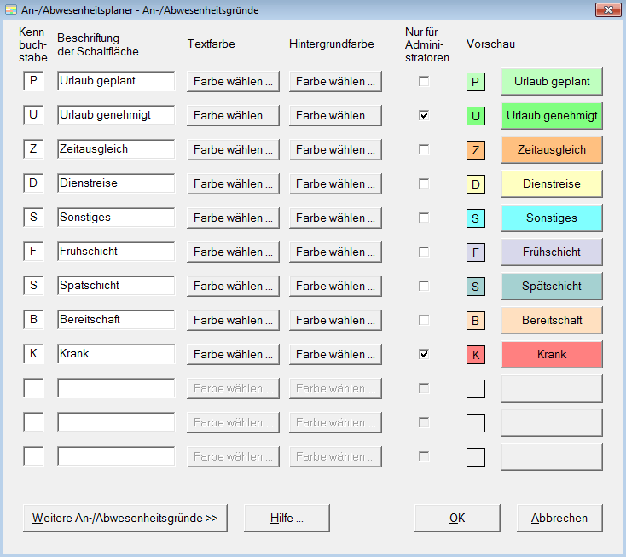Click the 'Urlaub genehmigt' label input field
This screenshot has width=626, height=557.
pyautogui.click(x=116, y=115)
